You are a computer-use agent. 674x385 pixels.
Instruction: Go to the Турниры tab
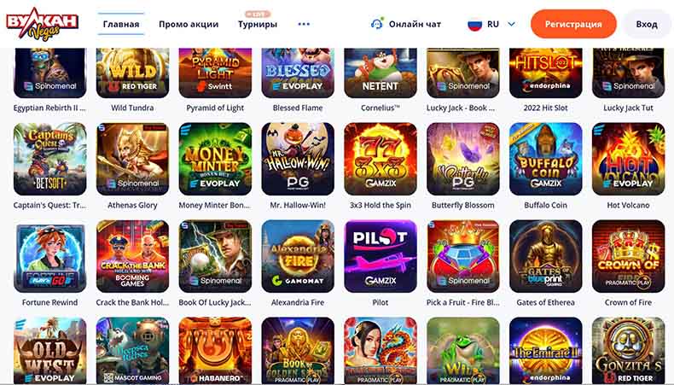click(x=258, y=24)
